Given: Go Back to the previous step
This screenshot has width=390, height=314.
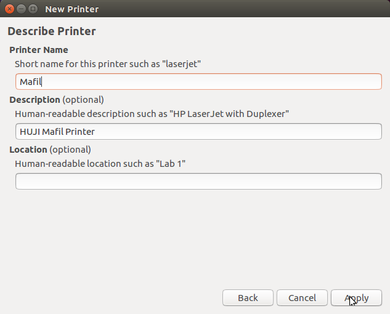Looking at the screenshot, I should tap(248, 297).
